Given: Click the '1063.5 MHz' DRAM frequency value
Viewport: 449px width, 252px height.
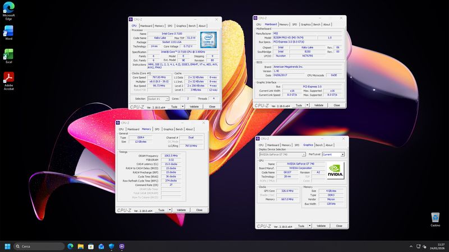Looking at the screenshot, I should 171,156.
